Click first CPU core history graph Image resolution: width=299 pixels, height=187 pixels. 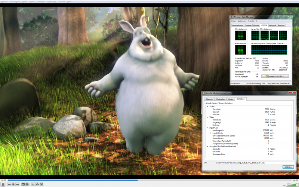(255, 36)
